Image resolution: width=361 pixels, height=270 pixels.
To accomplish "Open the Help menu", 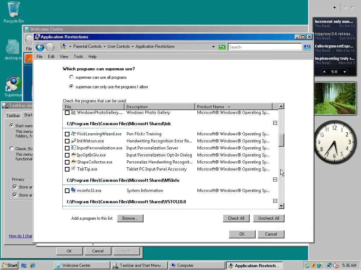I will [x=92, y=57].
